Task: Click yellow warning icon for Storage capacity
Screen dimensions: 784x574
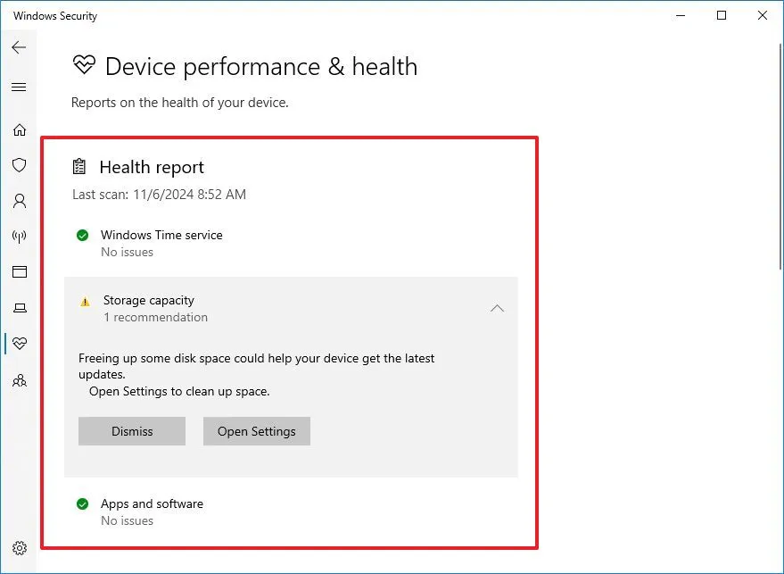Action: click(x=85, y=302)
